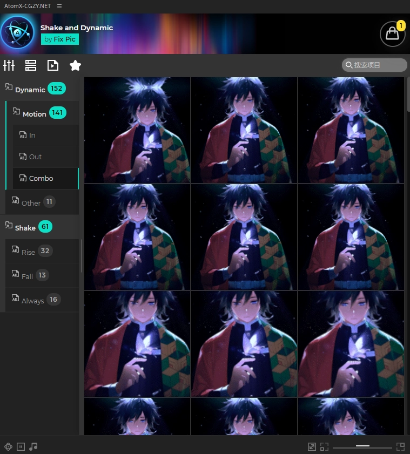Select the second row's middle preset thumbnail
This screenshot has width=410, height=454.
coord(244,237)
